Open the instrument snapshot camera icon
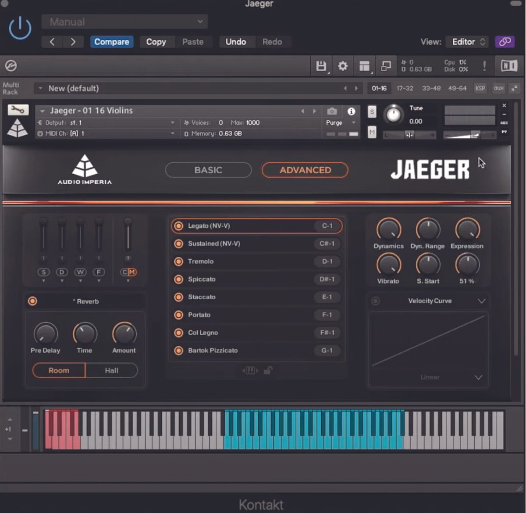This screenshot has width=526, height=513. pos(332,111)
